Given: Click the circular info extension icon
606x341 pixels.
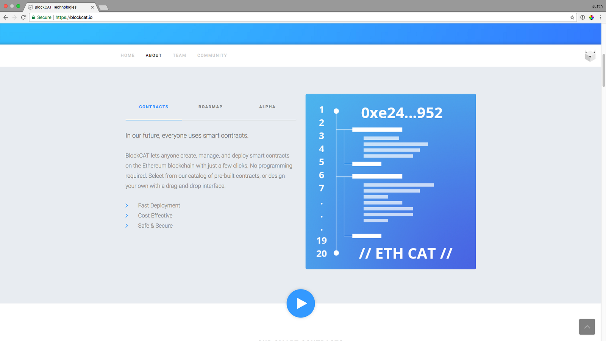Looking at the screenshot, I should 583,17.
